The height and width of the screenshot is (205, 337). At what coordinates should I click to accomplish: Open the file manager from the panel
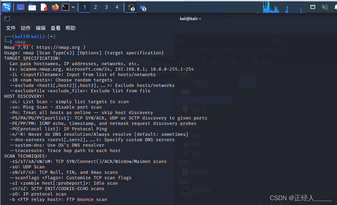(x=32, y=7)
